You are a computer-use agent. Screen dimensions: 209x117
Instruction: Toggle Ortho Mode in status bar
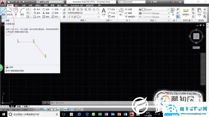pyautogui.click(x=45, y=110)
